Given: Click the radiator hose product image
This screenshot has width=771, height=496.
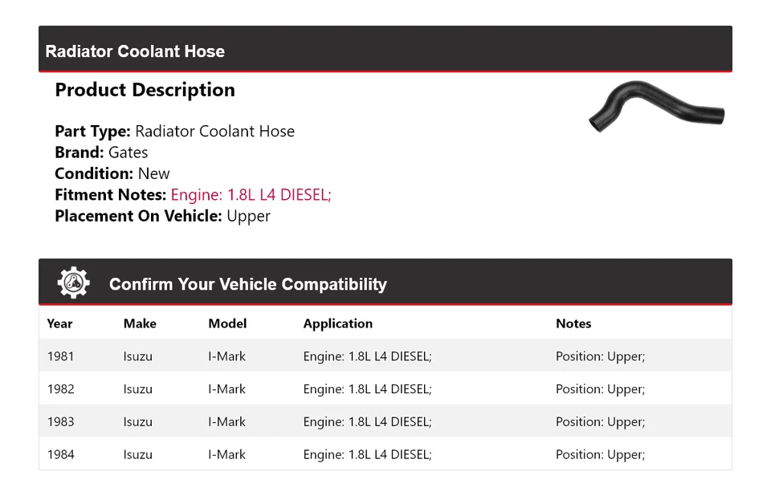Looking at the screenshot, I should (x=655, y=108).
